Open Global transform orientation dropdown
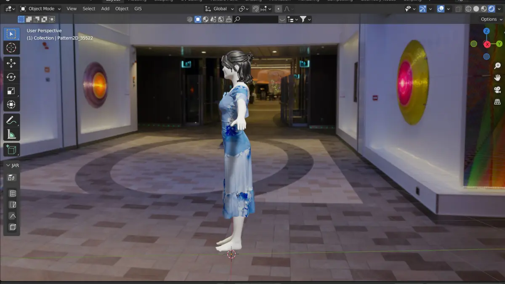Viewport: 505px width, 284px height. [220, 9]
